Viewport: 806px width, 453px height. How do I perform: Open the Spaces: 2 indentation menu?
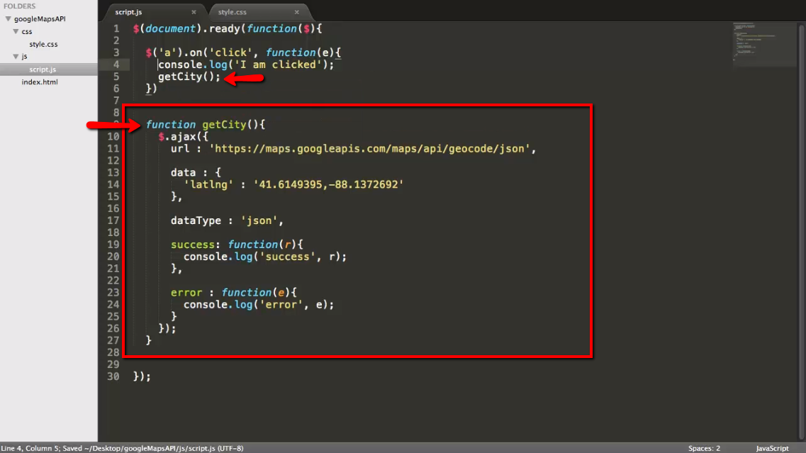(x=704, y=448)
